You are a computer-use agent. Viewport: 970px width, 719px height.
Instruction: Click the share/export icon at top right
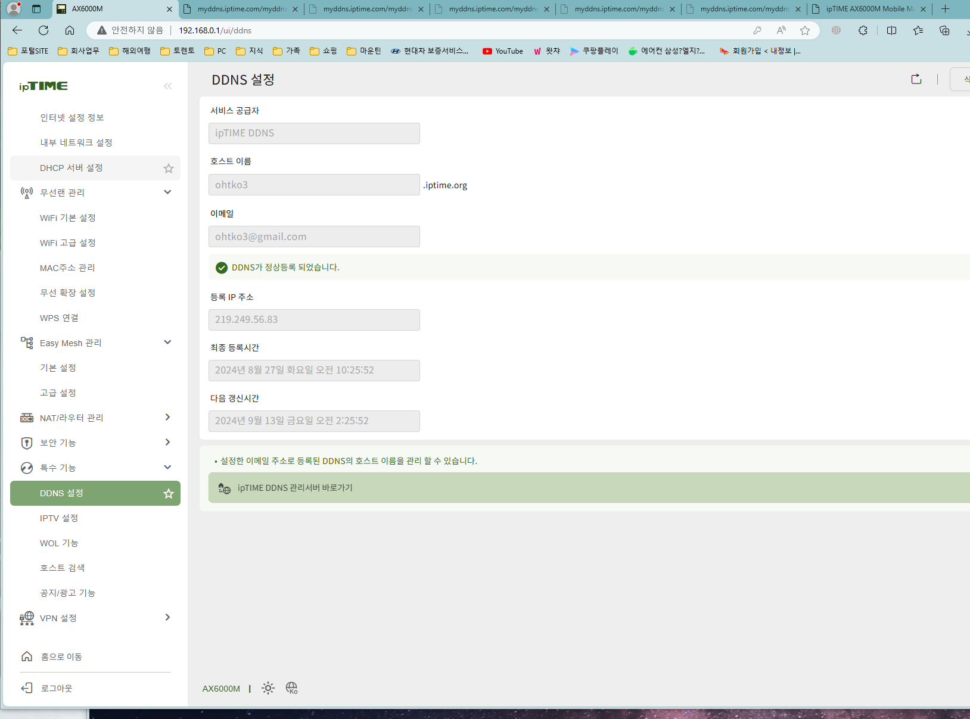point(916,79)
